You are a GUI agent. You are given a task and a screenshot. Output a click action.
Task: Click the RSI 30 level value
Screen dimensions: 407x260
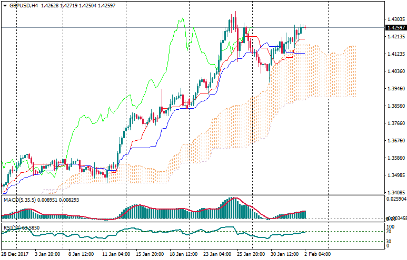pyautogui.click(x=389, y=241)
